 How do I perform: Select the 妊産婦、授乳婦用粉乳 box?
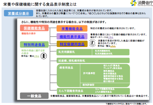pos(93,60)
